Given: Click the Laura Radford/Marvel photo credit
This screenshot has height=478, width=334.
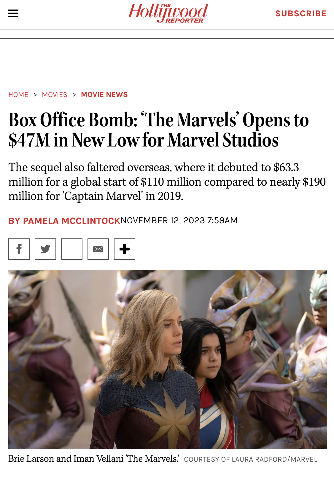Looking at the screenshot, I should (x=251, y=459).
